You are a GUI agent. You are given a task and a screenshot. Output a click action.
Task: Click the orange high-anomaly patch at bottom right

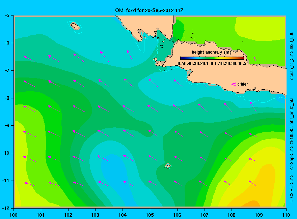250,204
